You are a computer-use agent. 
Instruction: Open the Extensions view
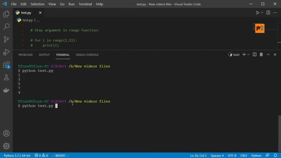tap(6, 65)
